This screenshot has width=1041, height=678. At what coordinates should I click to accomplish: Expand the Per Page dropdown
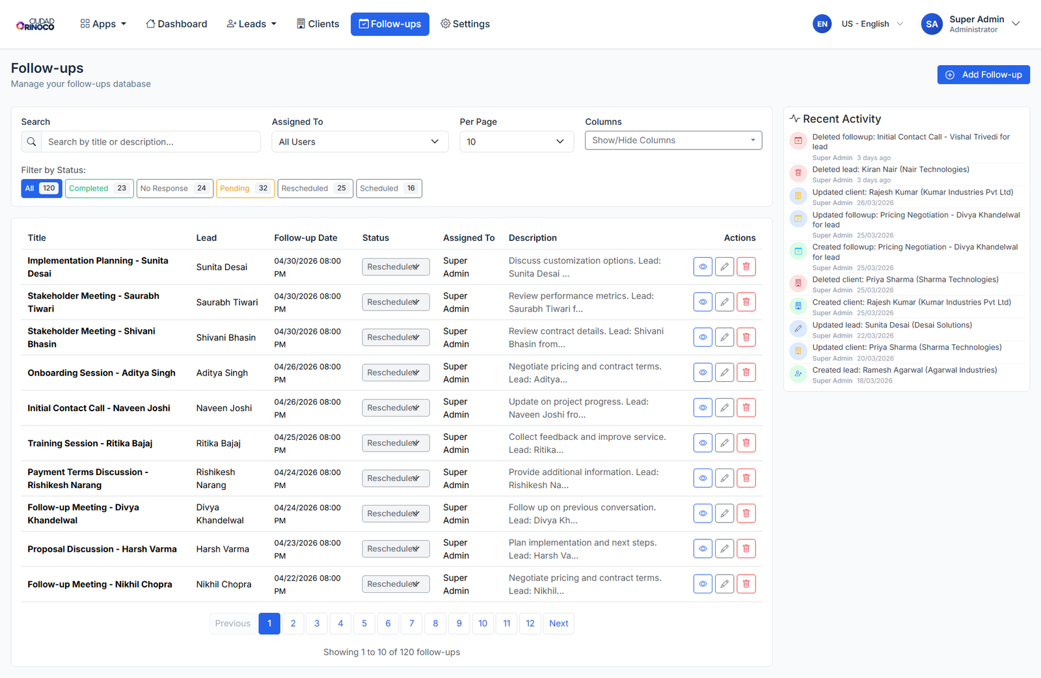pos(516,142)
